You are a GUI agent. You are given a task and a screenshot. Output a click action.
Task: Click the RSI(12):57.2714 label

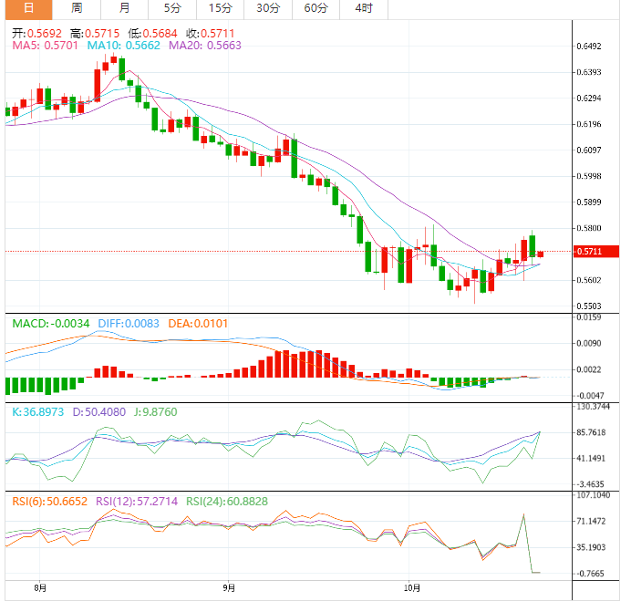coord(137,502)
